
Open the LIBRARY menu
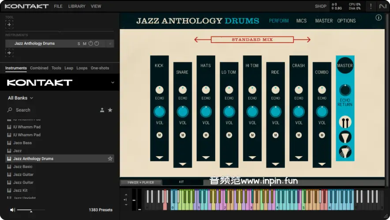[77, 6]
